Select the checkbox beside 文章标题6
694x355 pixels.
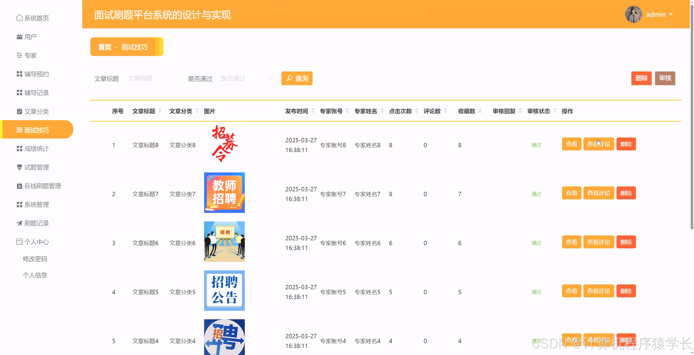click(x=95, y=243)
